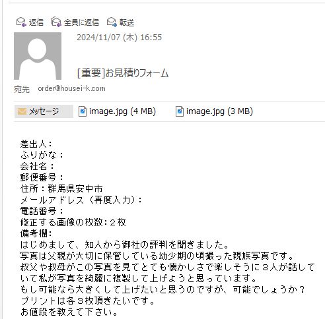Click the recipient order@housei-k.com address
Screen dimensions: 325x319
[71, 88]
